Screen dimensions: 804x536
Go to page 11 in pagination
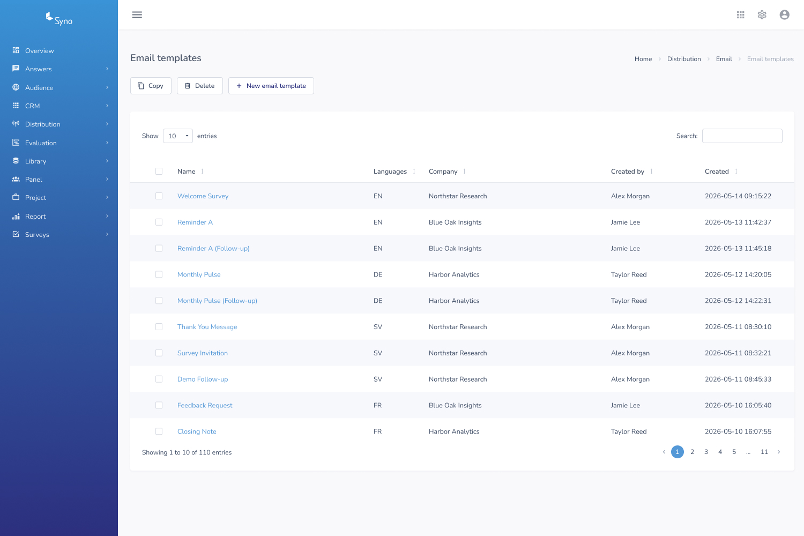coord(764,452)
